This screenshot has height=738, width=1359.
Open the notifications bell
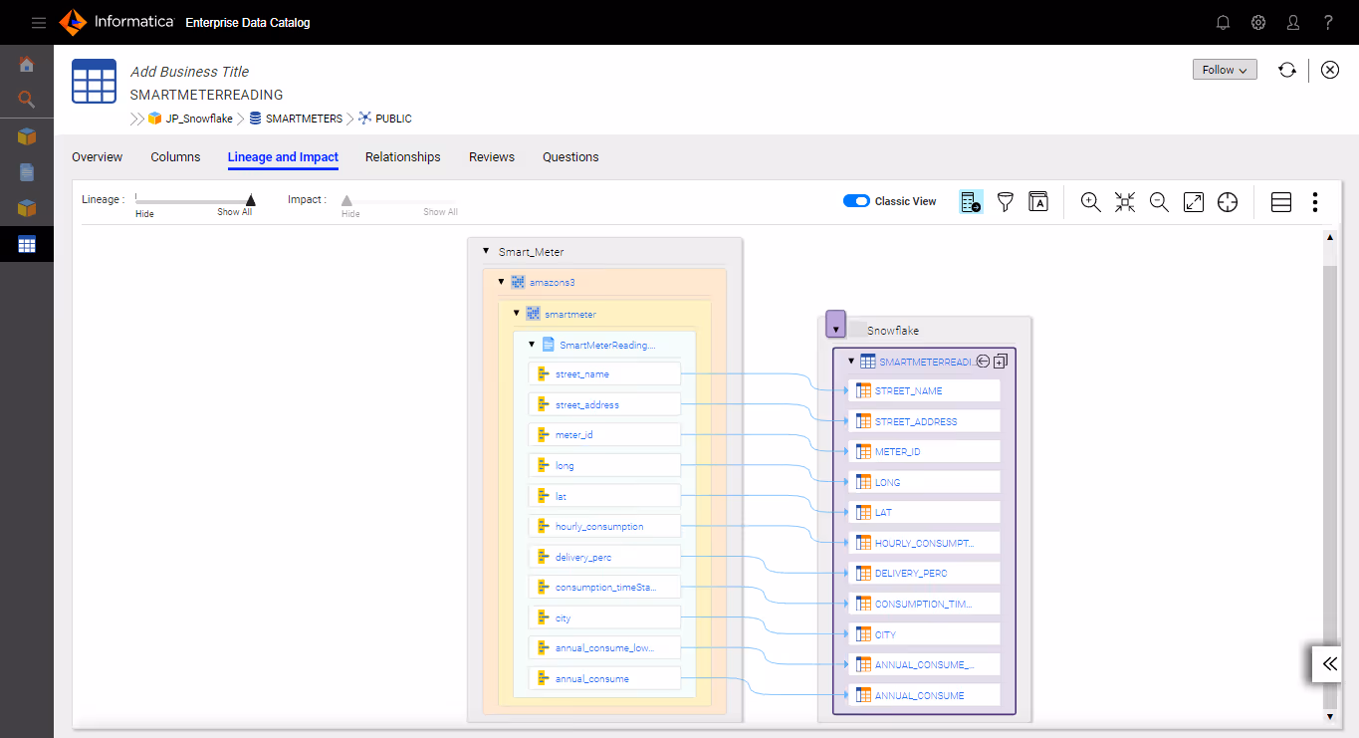tap(1224, 22)
